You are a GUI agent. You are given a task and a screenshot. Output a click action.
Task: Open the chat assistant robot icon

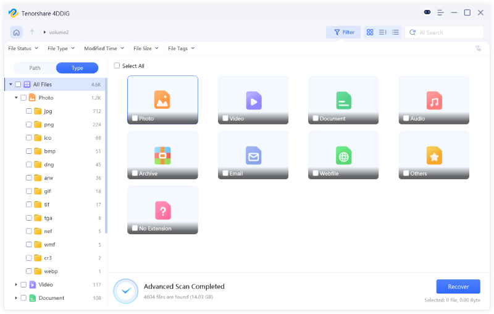tap(427, 12)
